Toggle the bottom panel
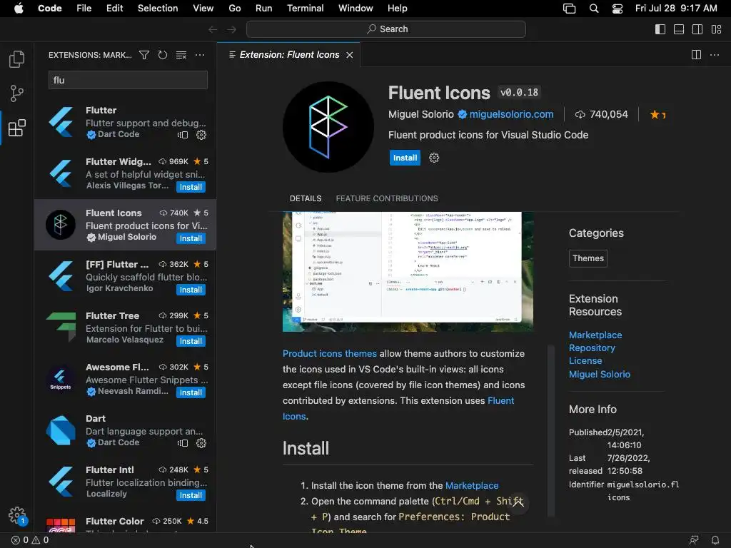731x548 pixels. tap(679, 29)
